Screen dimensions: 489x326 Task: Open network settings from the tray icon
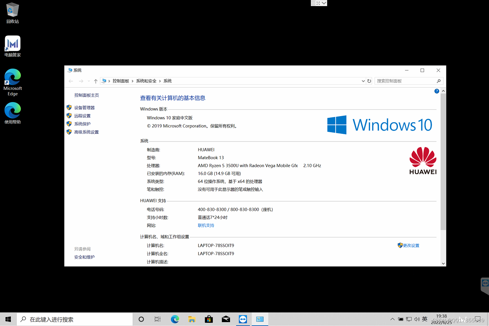(x=409, y=319)
